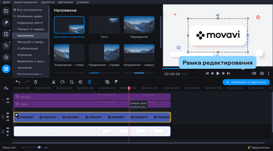
Task: Open the file import tab icon
Action: (x=6, y=11)
